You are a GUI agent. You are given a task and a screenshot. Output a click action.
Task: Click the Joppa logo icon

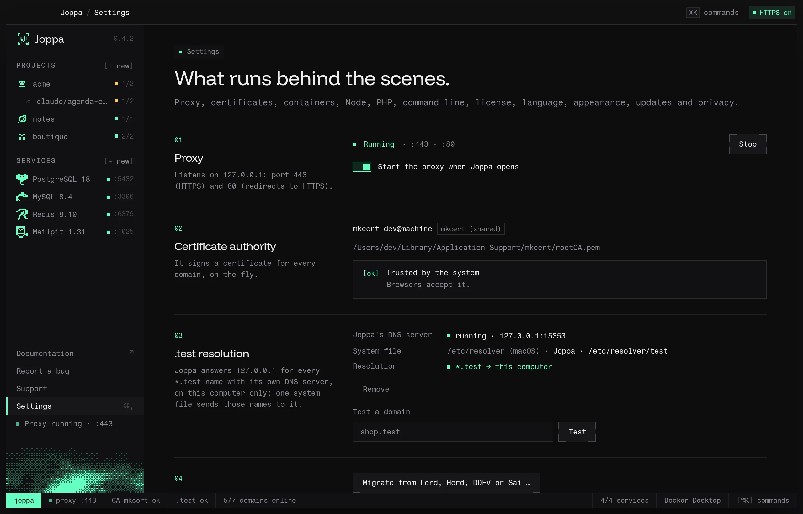coord(23,39)
